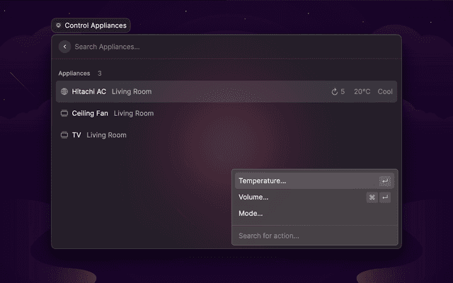453x283 pixels.
Task: Choose Temperature... from the action menu
Action: [x=263, y=181]
